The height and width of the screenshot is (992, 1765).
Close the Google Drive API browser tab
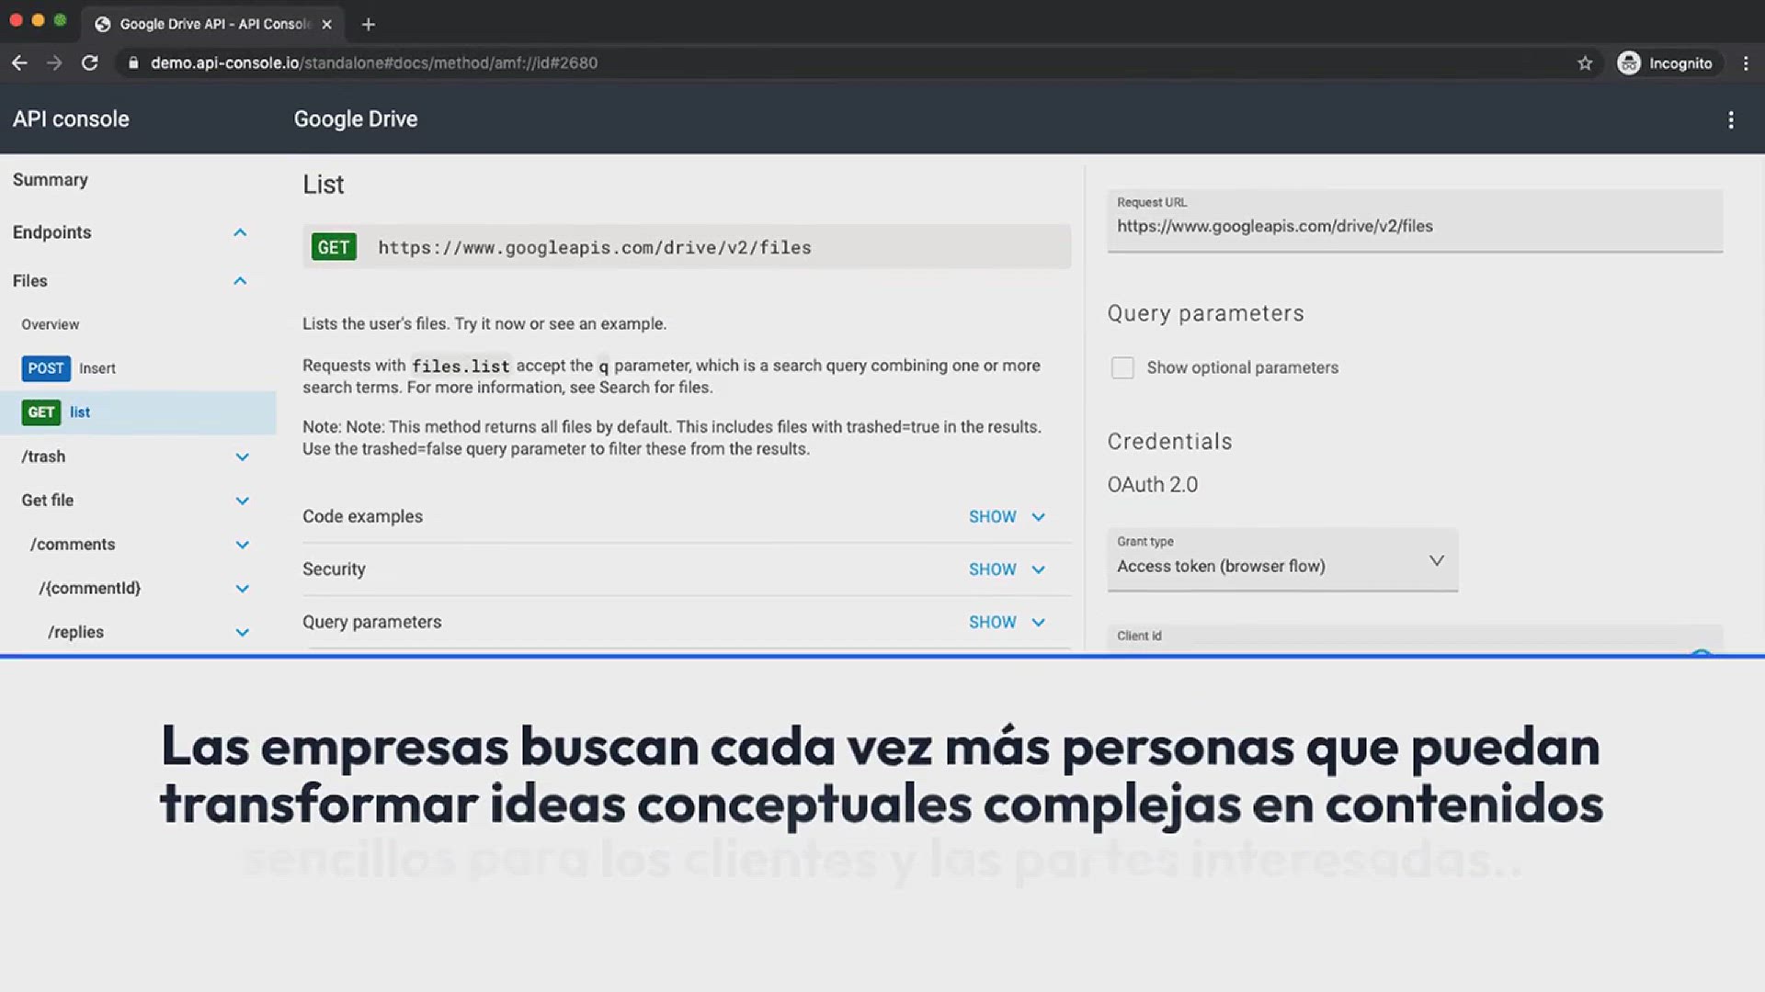coord(326,24)
